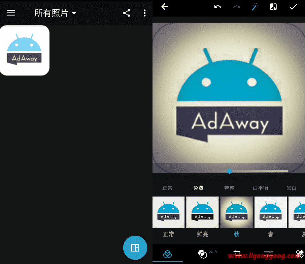Apply auto-enhance magic wand
The width and height of the screenshot is (305, 264).
pyautogui.click(x=255, y=7)
